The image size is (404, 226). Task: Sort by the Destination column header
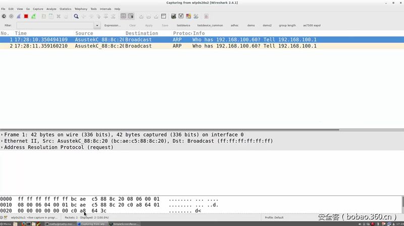click(148, 33)
